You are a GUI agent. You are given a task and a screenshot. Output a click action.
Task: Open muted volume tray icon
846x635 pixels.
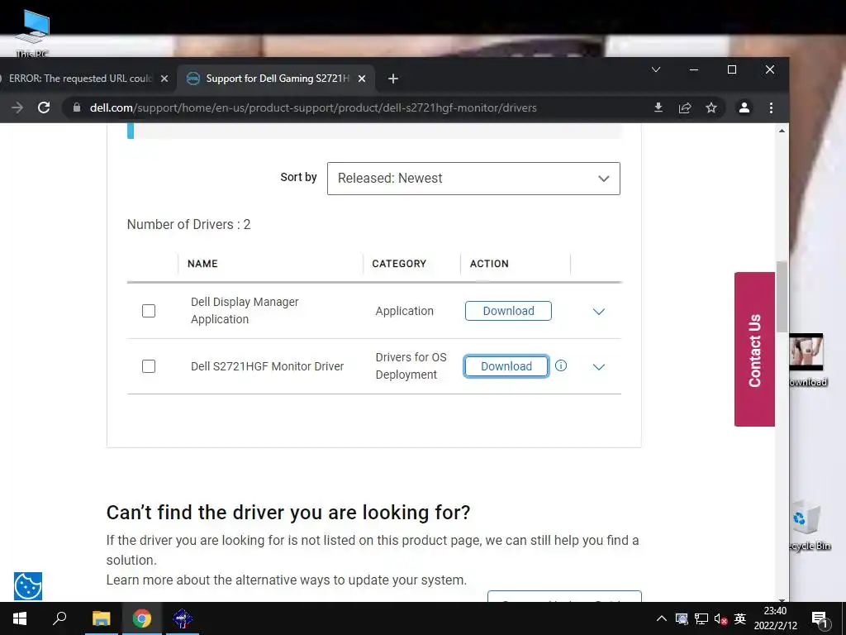720,618
